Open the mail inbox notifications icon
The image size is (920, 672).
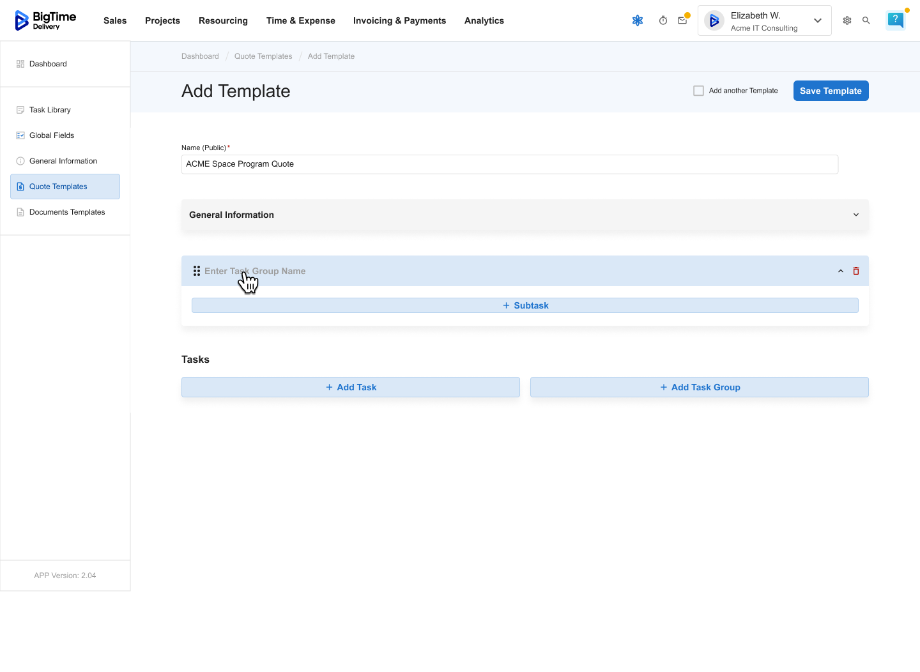tap(682, 20)
